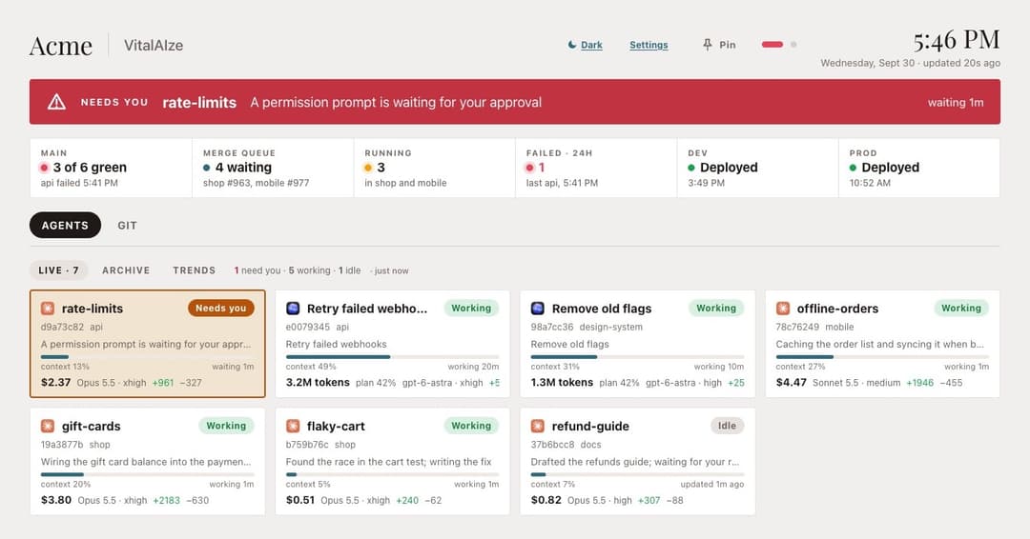
Task: Open the Main 3 of 6 green tile
Action: 111,168
